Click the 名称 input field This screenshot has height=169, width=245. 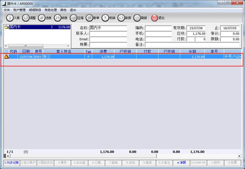point(108,28)
